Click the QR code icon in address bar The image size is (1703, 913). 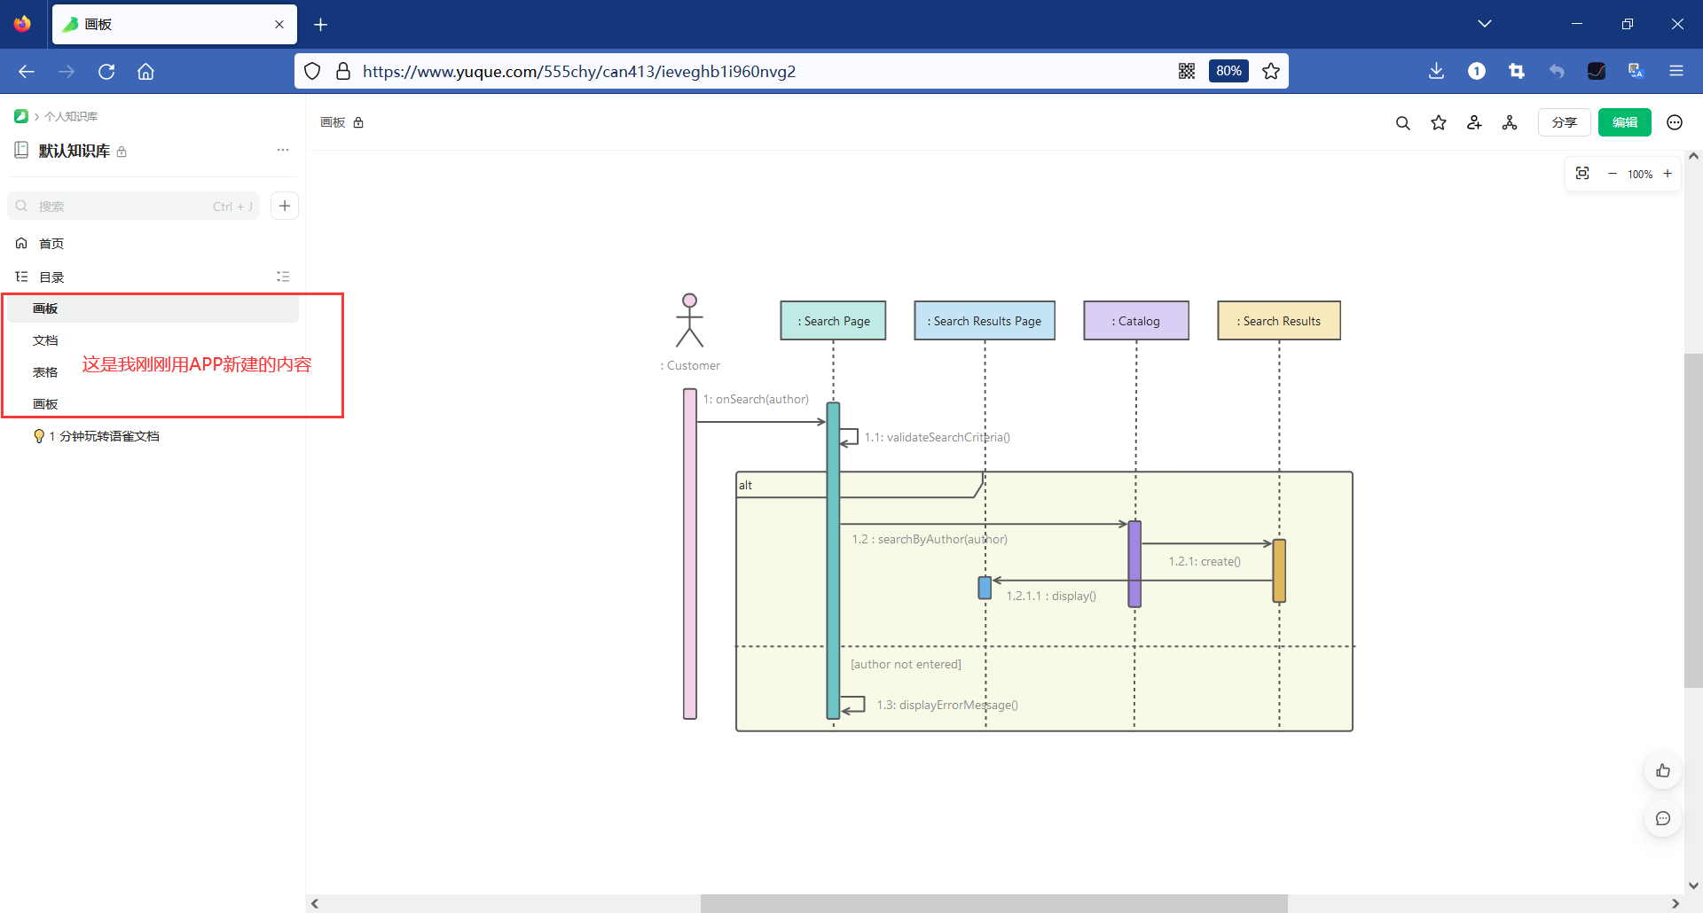pyautogui.click(x=1187, y=71)
